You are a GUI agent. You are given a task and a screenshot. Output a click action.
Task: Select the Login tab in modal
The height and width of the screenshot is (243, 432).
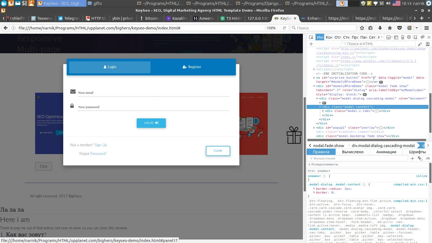[x=110, y=67]
